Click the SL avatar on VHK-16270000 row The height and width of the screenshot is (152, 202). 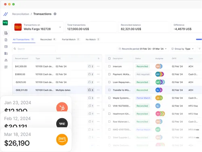(x=158, y=106)
